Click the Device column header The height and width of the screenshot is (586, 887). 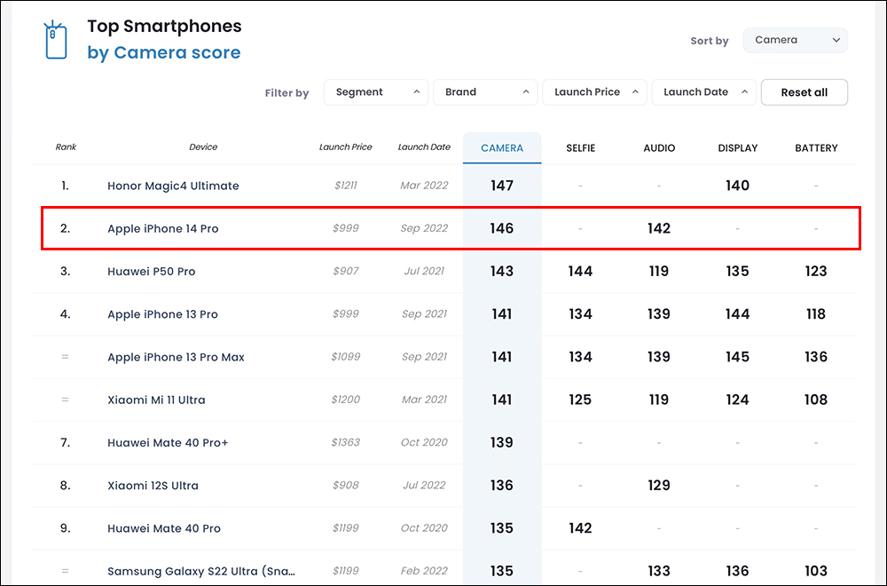(x=203, y=147)
